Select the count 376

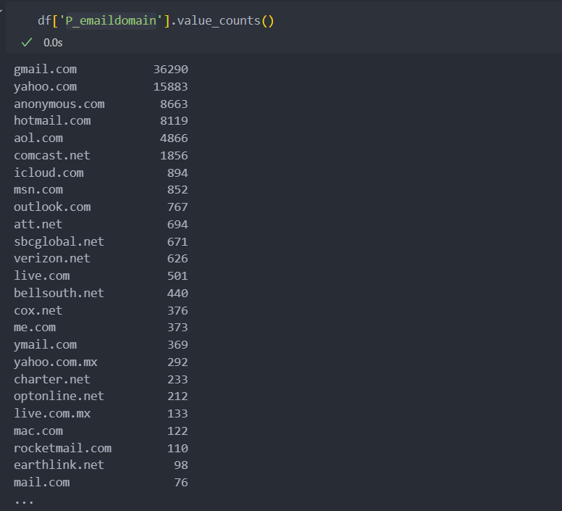[x=177, y=310]
